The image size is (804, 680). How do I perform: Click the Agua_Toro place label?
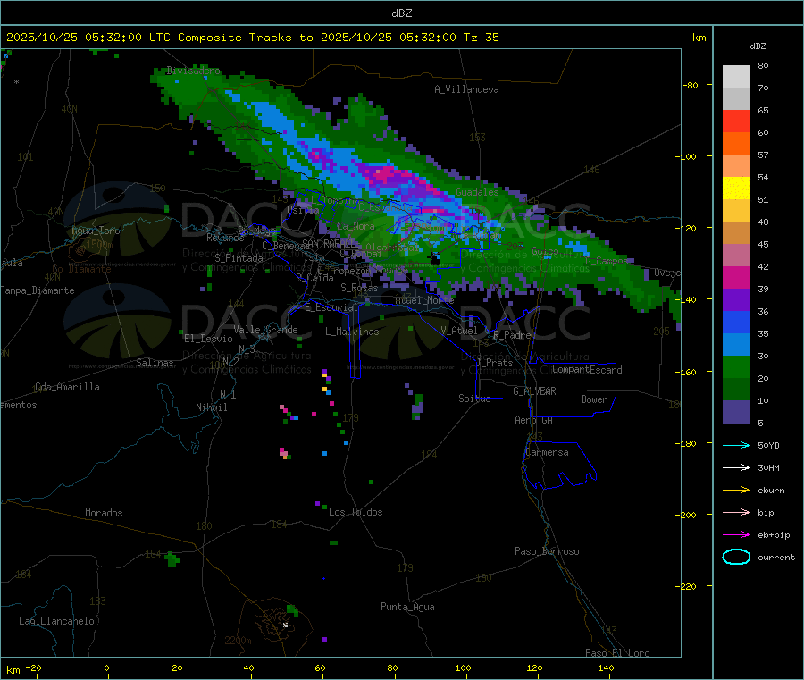(x=96, y=231)
